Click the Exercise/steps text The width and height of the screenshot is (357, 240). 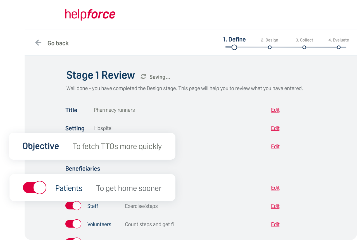[141, 206]
